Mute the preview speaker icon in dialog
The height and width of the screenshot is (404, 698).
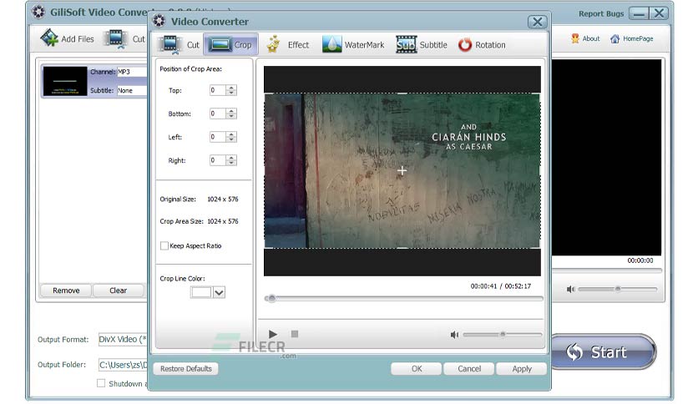click(x=454, y=335)
